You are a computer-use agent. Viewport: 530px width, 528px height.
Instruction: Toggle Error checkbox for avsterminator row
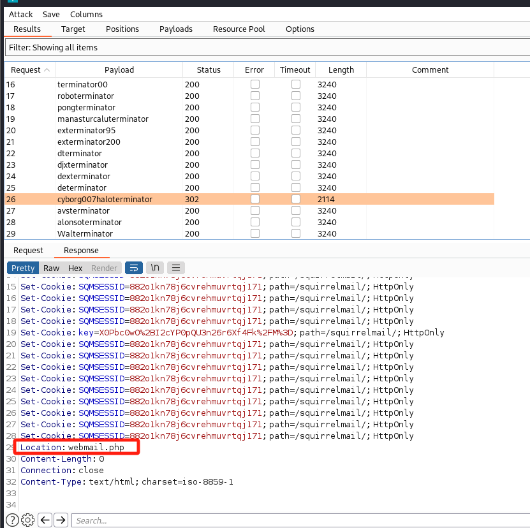coord(255,210)
